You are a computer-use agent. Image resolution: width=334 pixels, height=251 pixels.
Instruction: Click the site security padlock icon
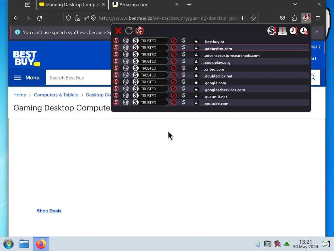coord(77,18)
